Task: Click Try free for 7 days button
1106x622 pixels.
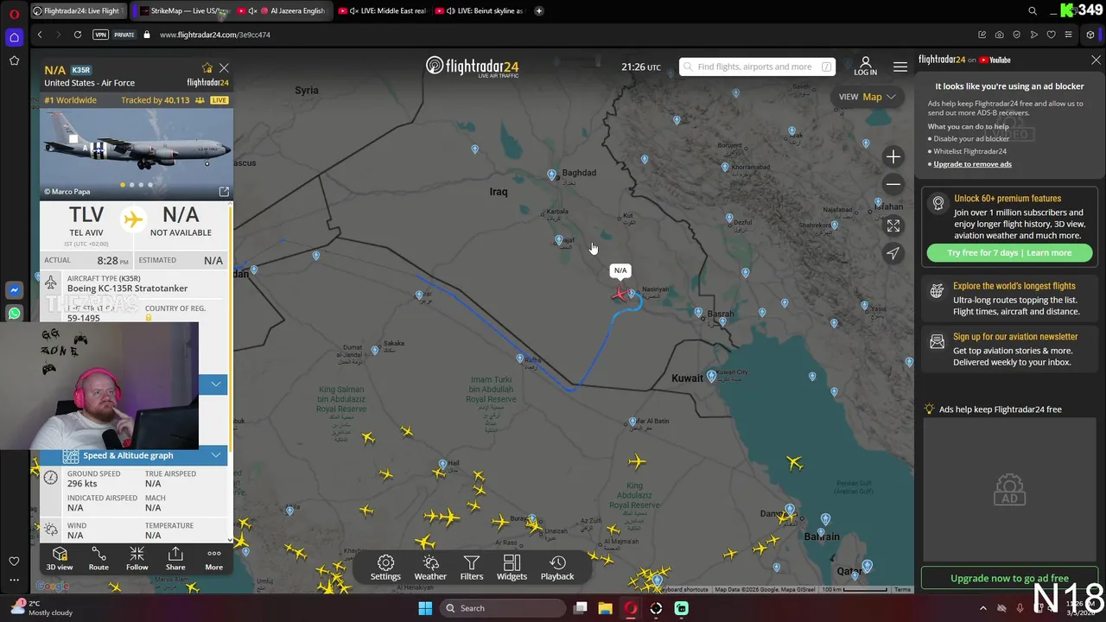Action: (1008, 253)
